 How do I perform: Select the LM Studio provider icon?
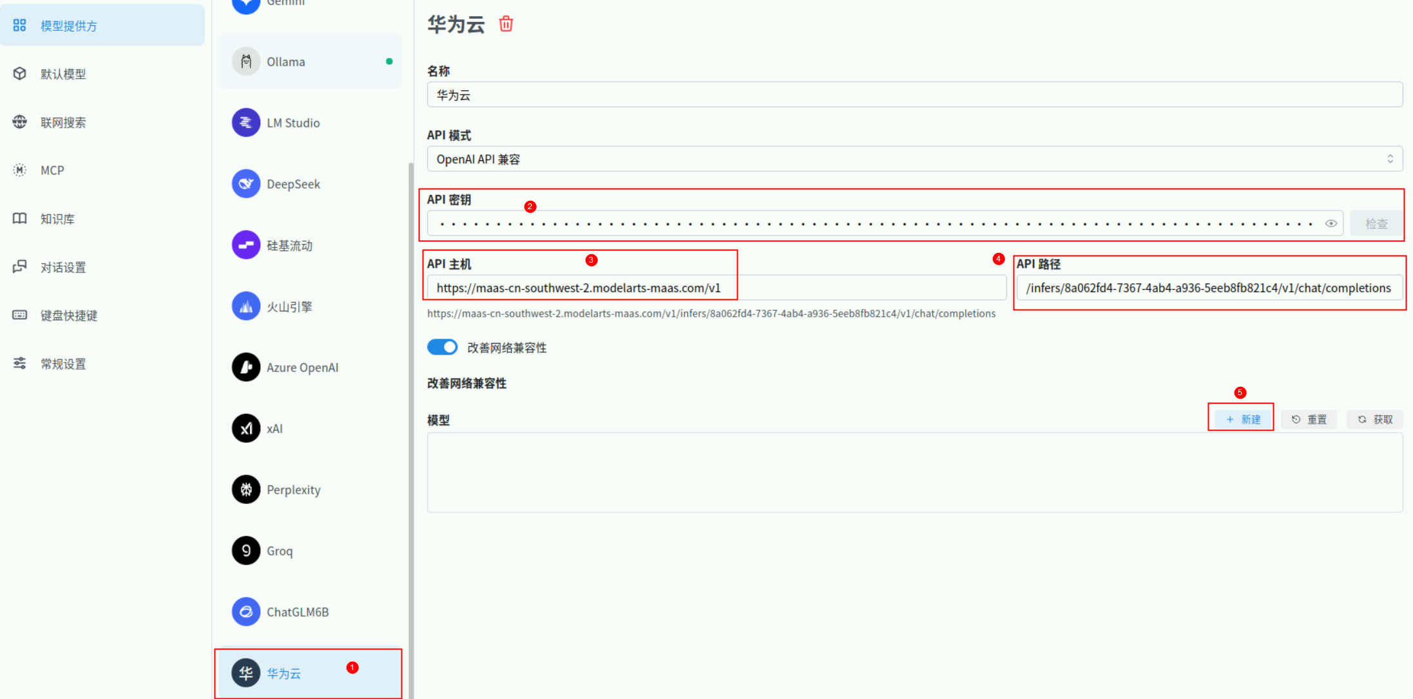pyautogui.click(x=246, y=123)
